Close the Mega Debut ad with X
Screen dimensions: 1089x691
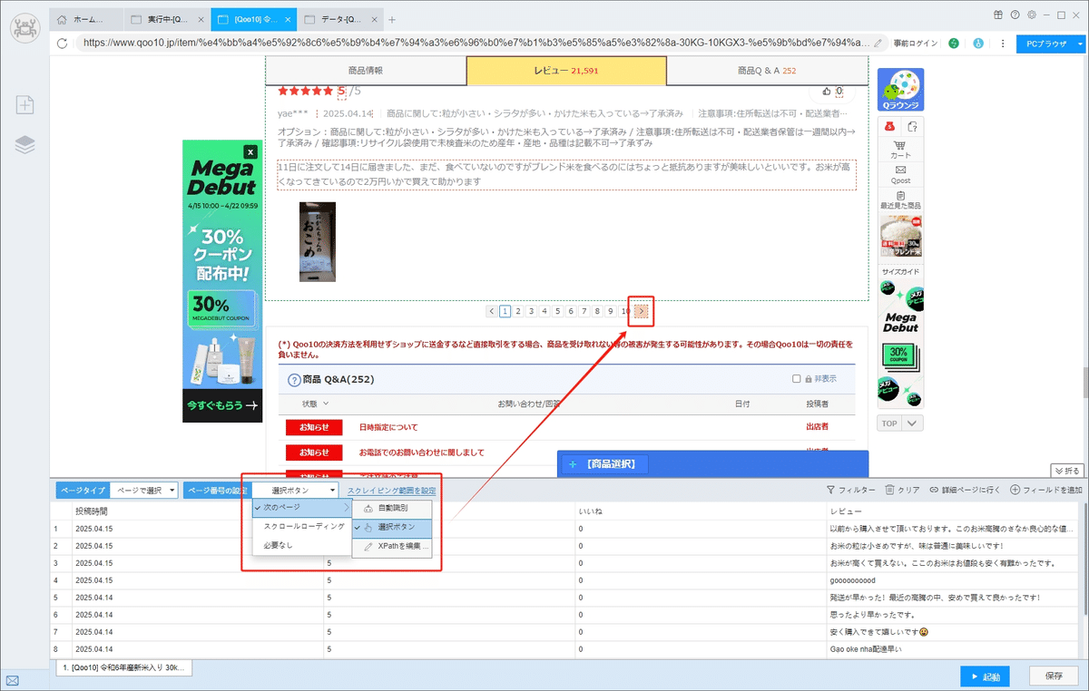(250, 152)
